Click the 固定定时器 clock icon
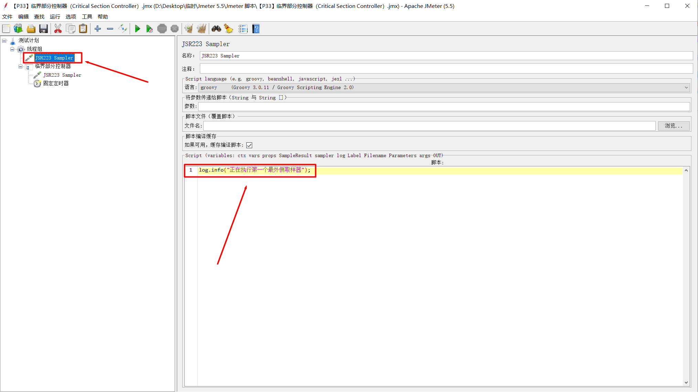 point(37,84)
